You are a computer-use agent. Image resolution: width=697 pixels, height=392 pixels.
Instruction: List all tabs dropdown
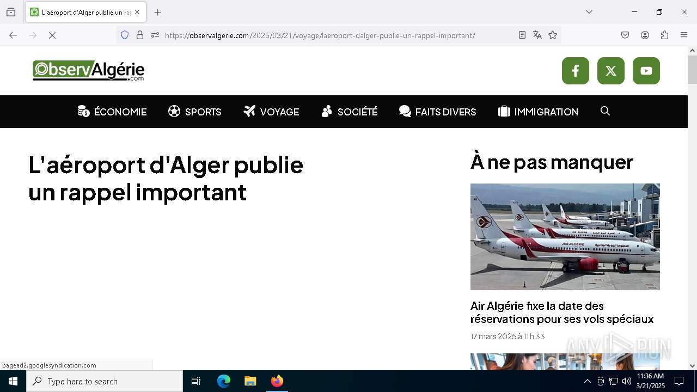(589, 12)
